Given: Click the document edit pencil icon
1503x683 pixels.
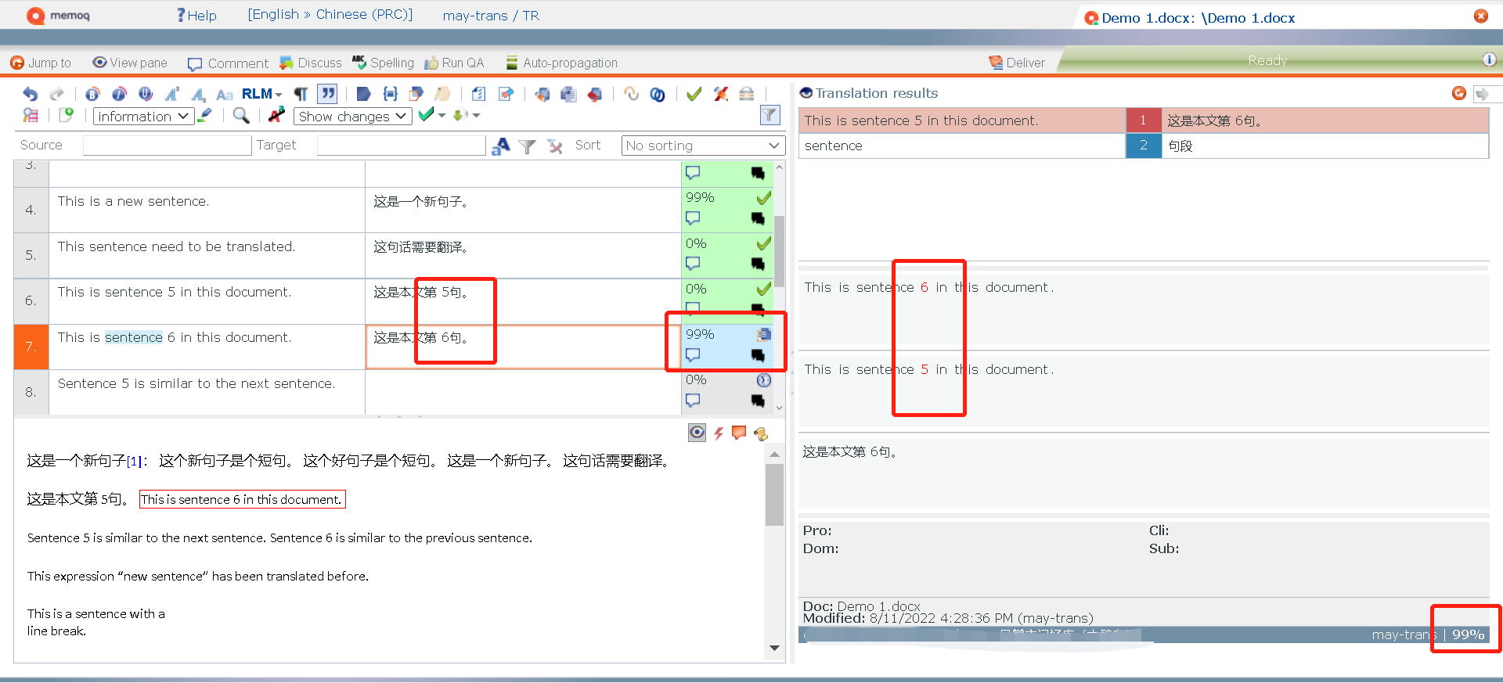Looking at the screenshot, I should 506,94.
